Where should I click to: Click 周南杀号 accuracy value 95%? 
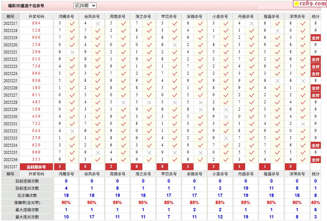coord(117,202)
